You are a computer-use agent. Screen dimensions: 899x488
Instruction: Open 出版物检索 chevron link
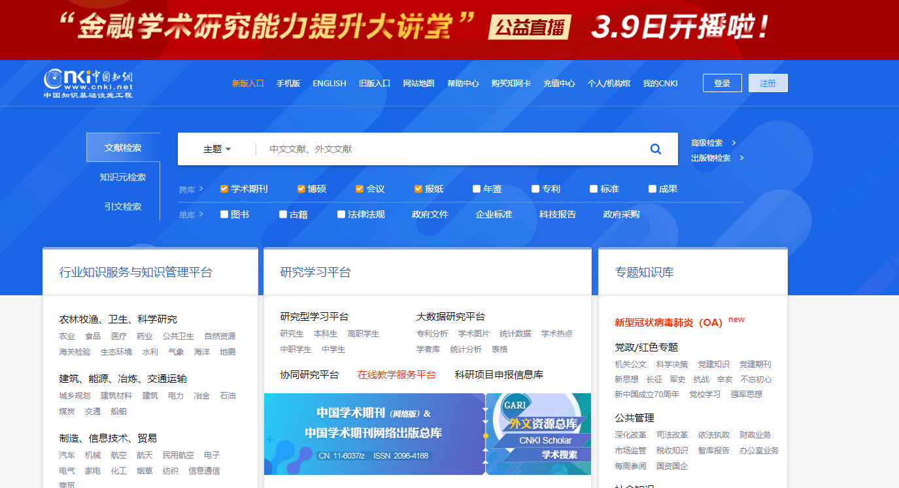[x=717, y=157]
